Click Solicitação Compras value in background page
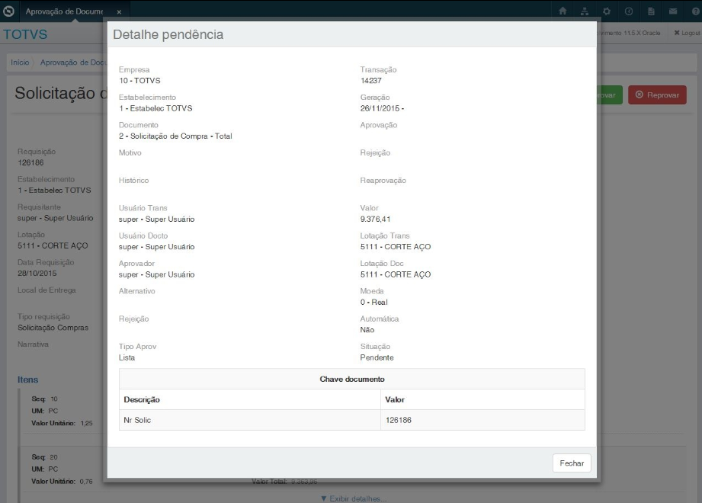This screenshot has height=503, width=702. point(53,328)
